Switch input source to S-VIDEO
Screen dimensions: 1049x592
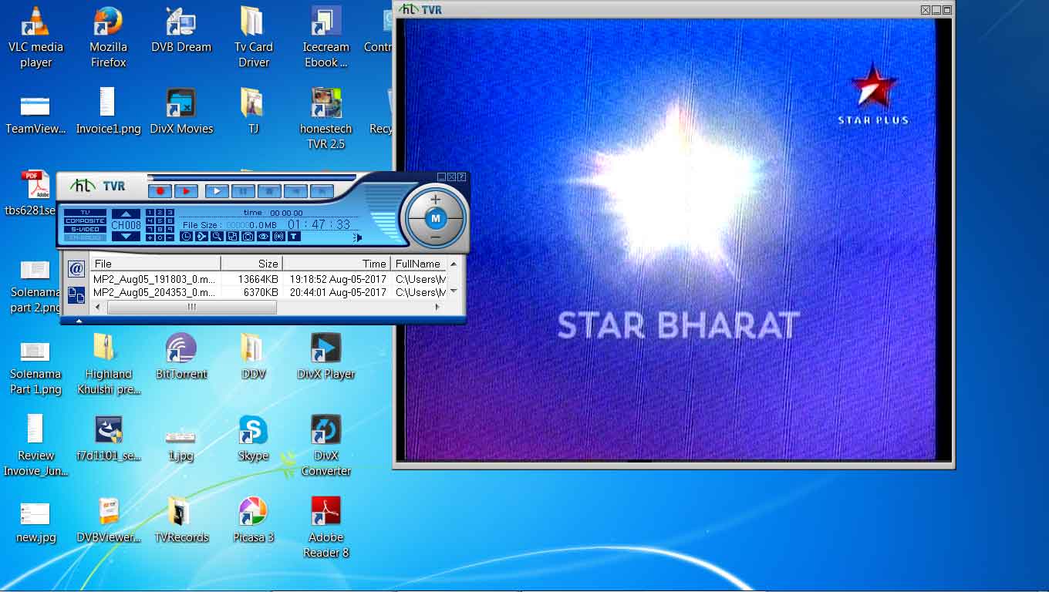click(85, 229)
